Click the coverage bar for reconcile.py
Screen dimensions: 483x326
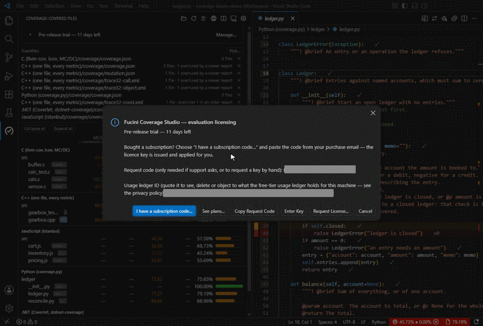click(229, 301)
